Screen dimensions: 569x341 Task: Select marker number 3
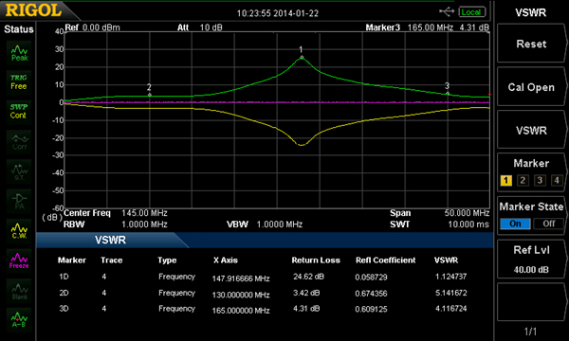pos(540,180)
